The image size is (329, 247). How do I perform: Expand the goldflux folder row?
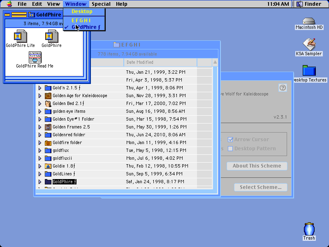pos(40,150)
